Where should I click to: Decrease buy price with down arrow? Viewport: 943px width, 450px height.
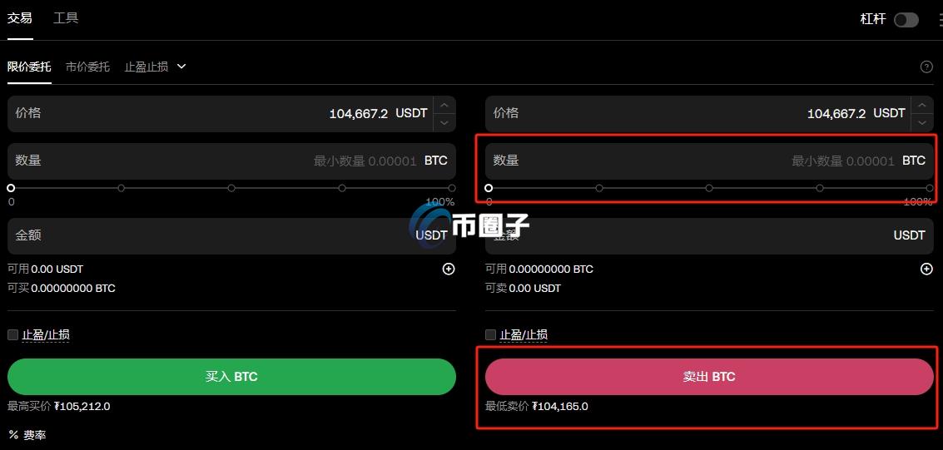[444, 122]
